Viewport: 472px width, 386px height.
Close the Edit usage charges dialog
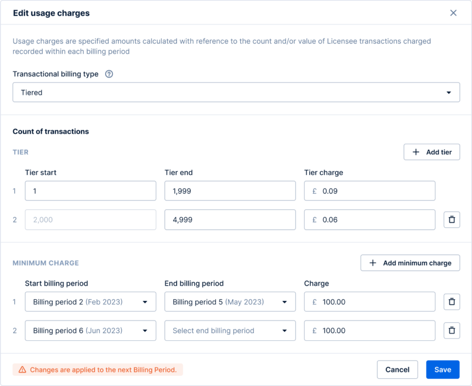[453, 13]
